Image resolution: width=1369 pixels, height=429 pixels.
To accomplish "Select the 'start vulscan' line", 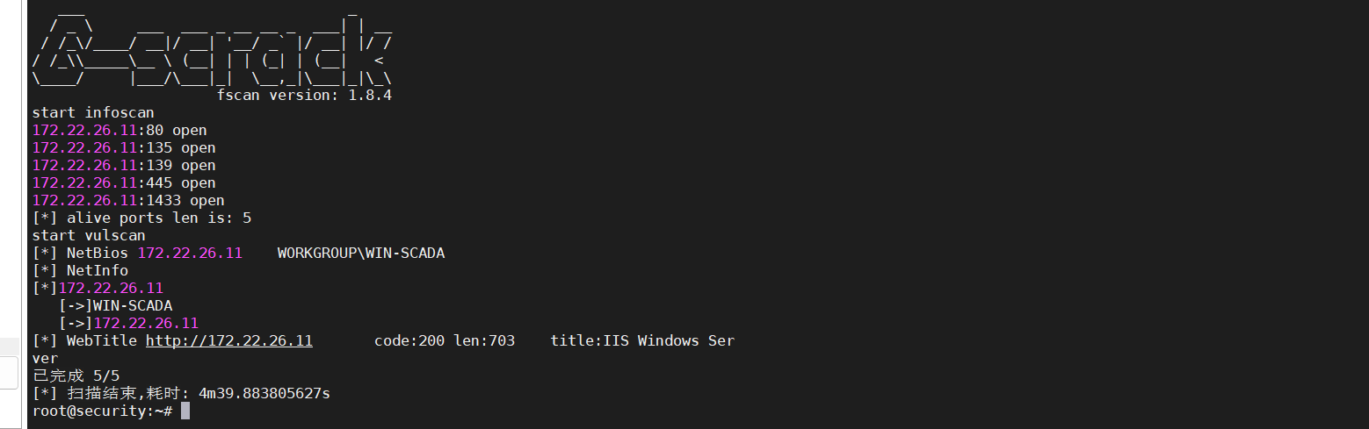I will (88, 235).
